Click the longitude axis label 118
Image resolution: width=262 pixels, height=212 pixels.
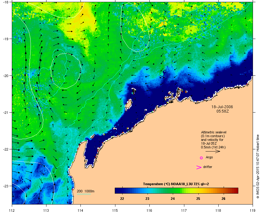coord(218,210)
